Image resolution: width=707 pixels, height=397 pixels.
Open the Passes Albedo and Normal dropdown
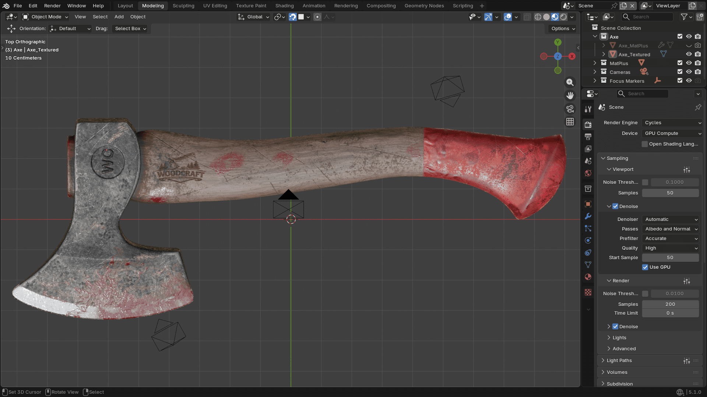[671, 229]
